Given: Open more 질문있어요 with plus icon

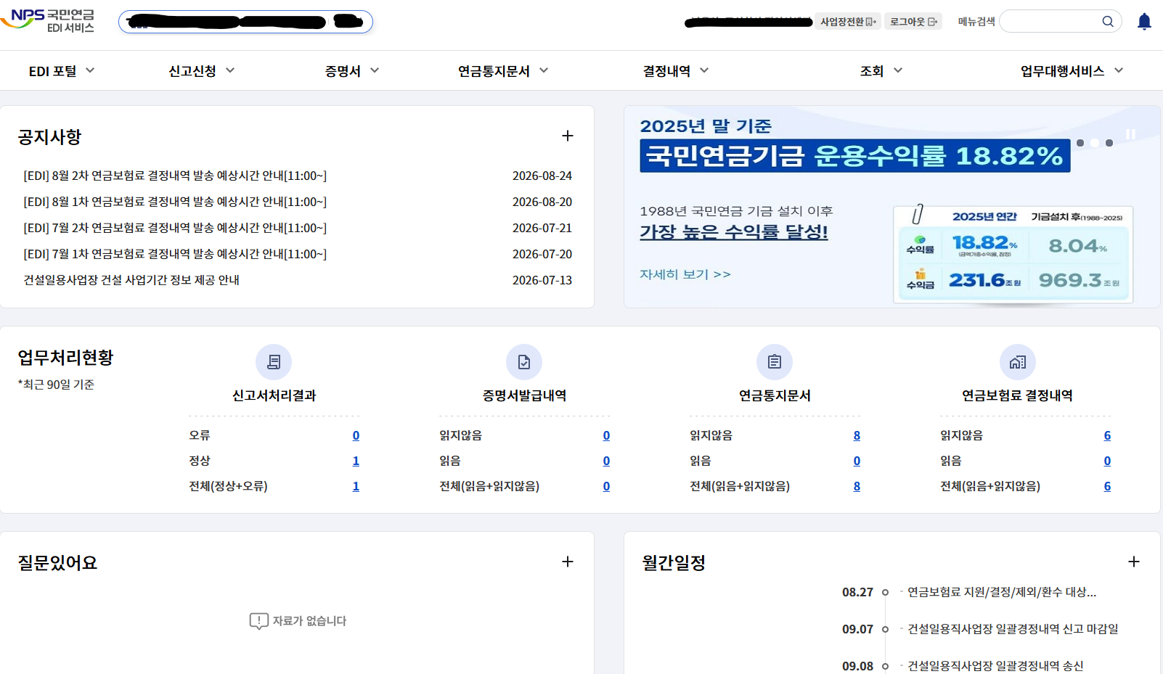Looking at the screenshot, I should tap(568, 562).
